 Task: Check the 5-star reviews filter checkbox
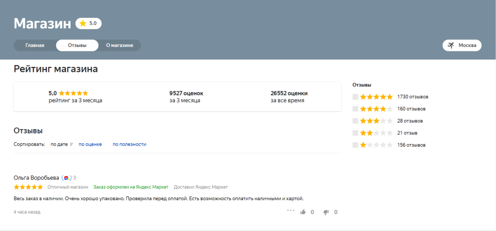tap(356, 97)
